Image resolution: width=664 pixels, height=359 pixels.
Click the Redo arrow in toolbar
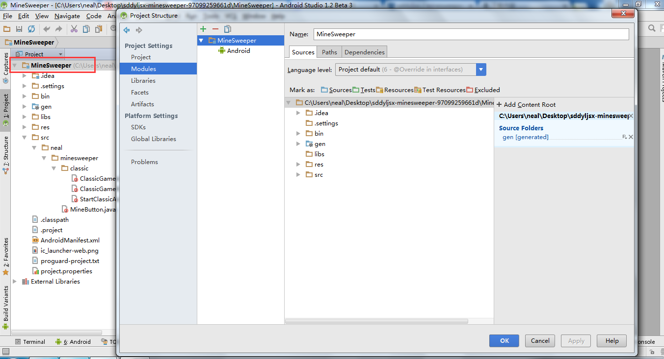pyautogui.click(x=58, y=29)
